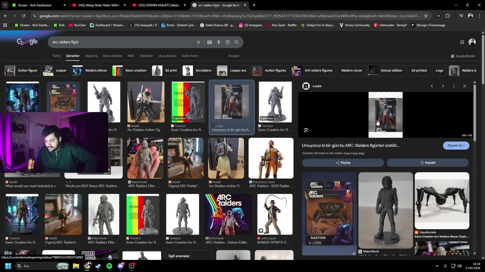Click the magnifier search submit icon
This screenshot has width=485, height=272.
pos(236,42)
